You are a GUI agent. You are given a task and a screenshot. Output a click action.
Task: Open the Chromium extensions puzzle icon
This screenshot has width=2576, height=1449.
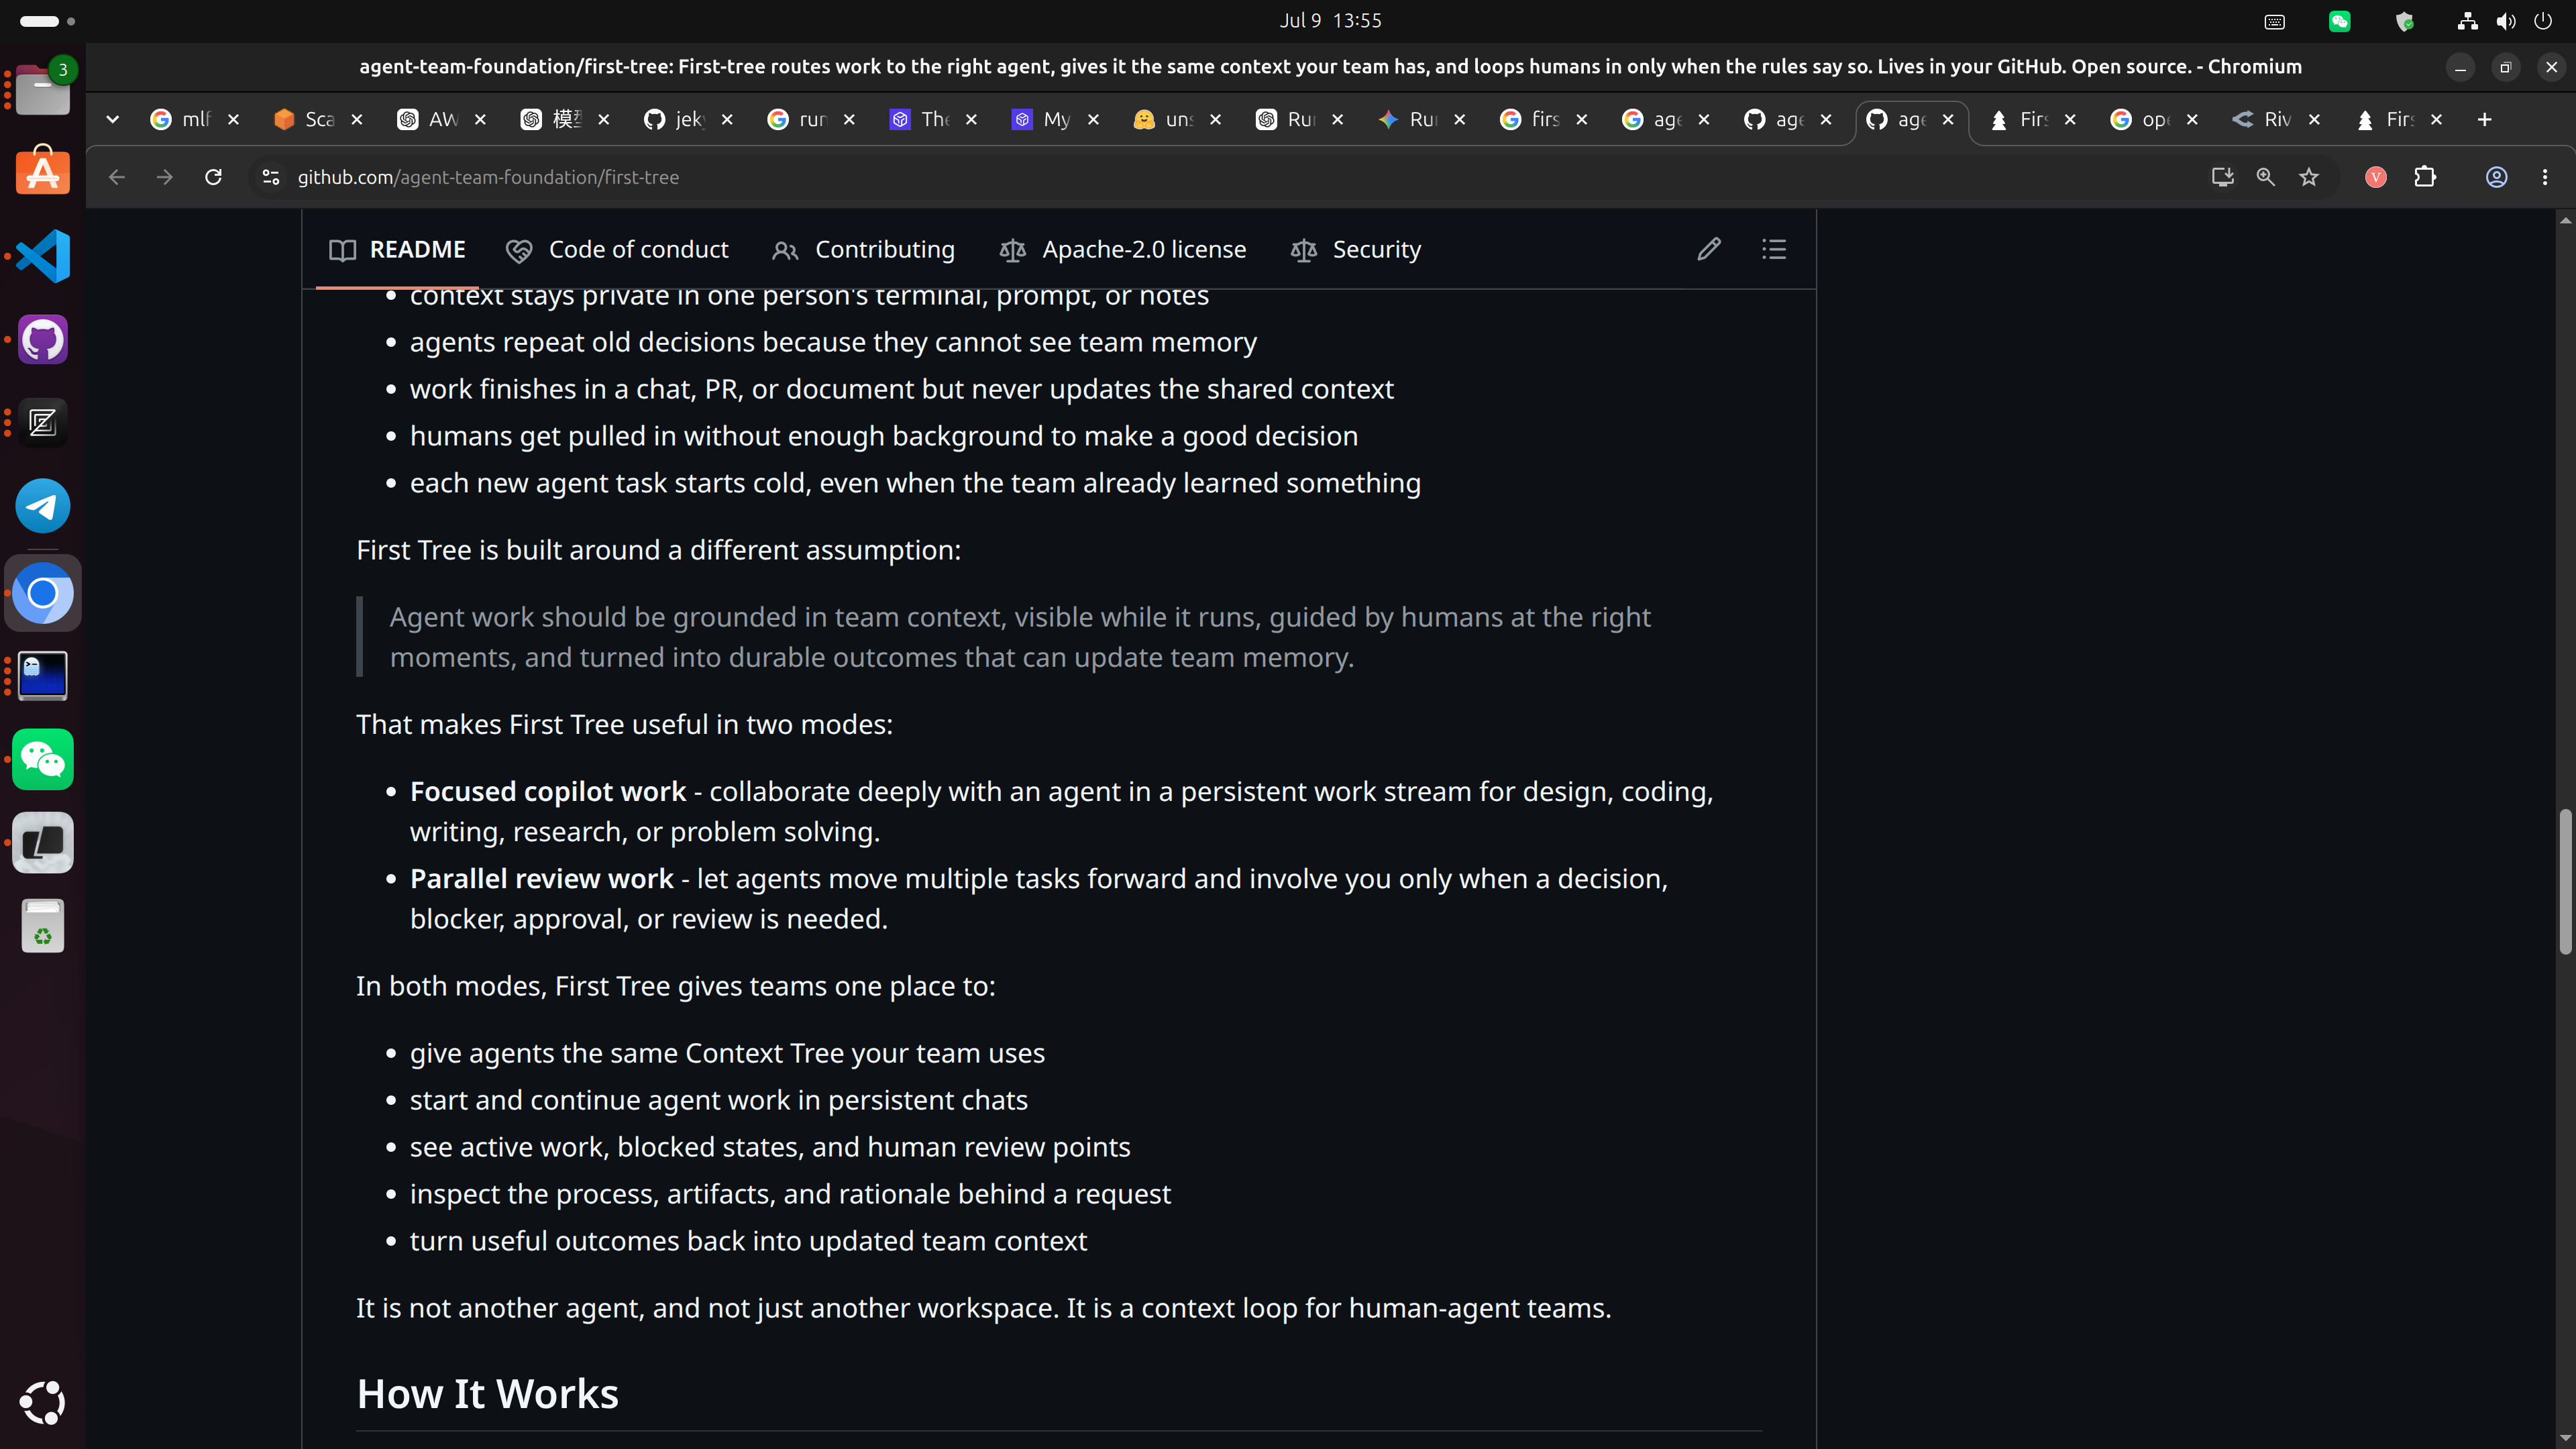pyautogui.click(x=2425, y=177)
